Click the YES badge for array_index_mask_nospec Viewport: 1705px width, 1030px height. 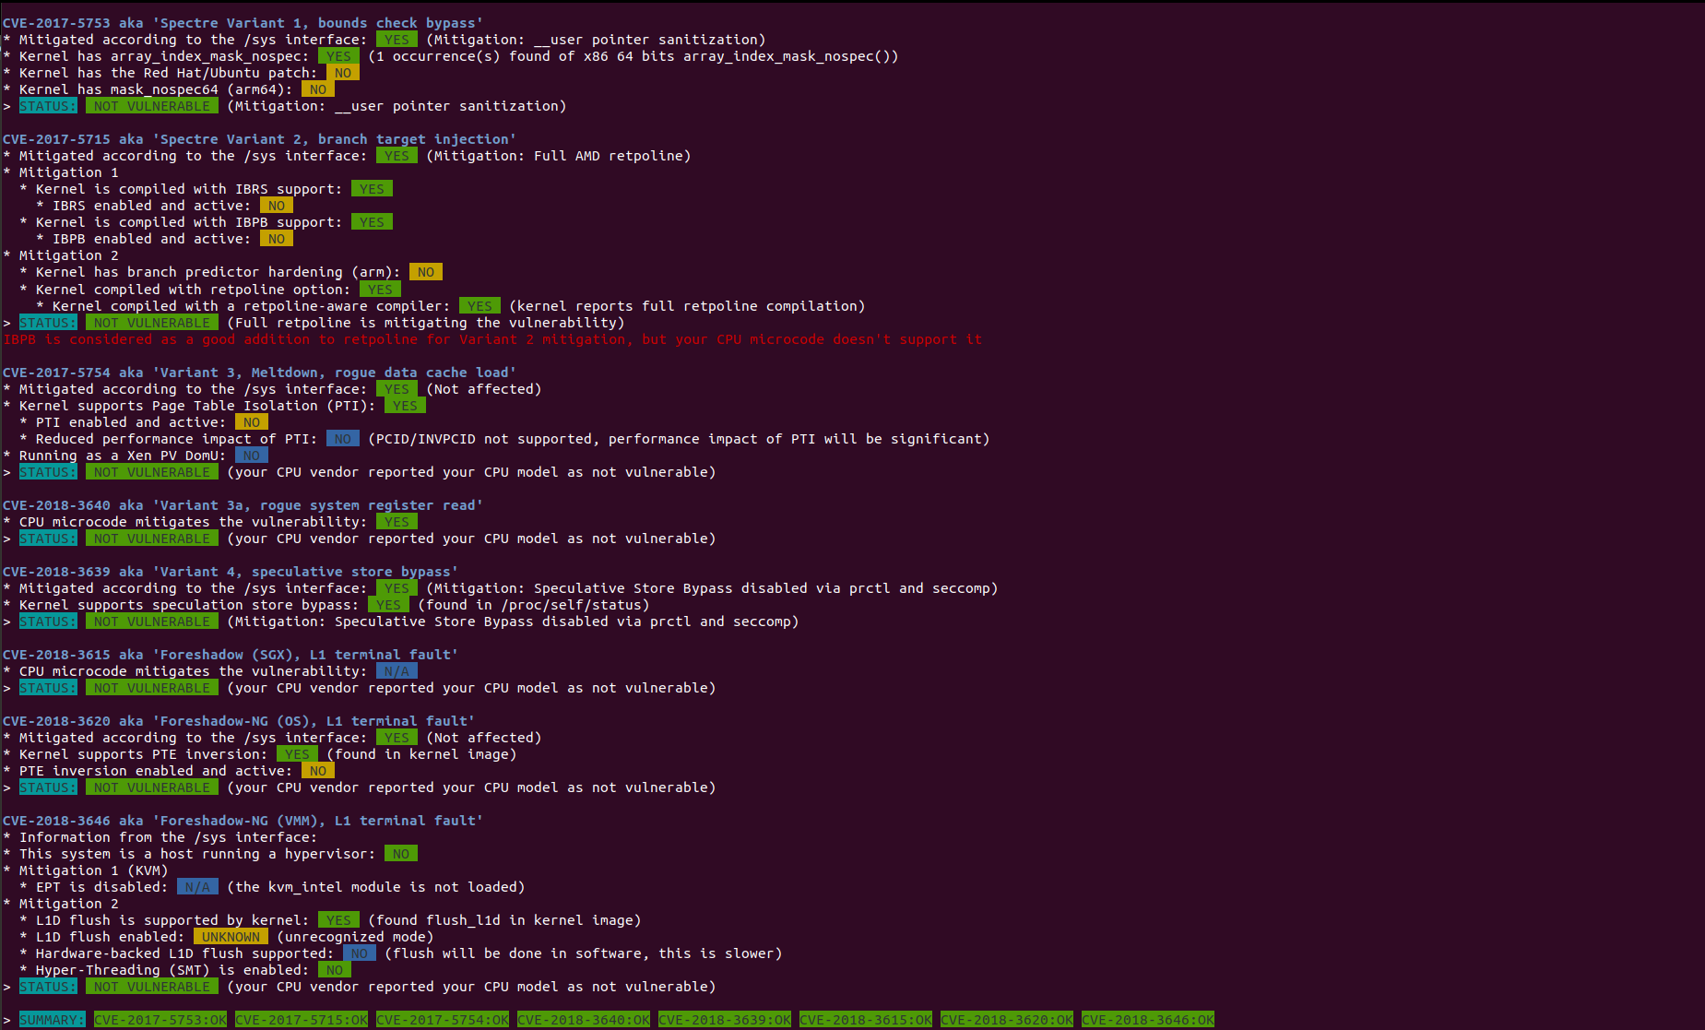[x=338, y=55]
